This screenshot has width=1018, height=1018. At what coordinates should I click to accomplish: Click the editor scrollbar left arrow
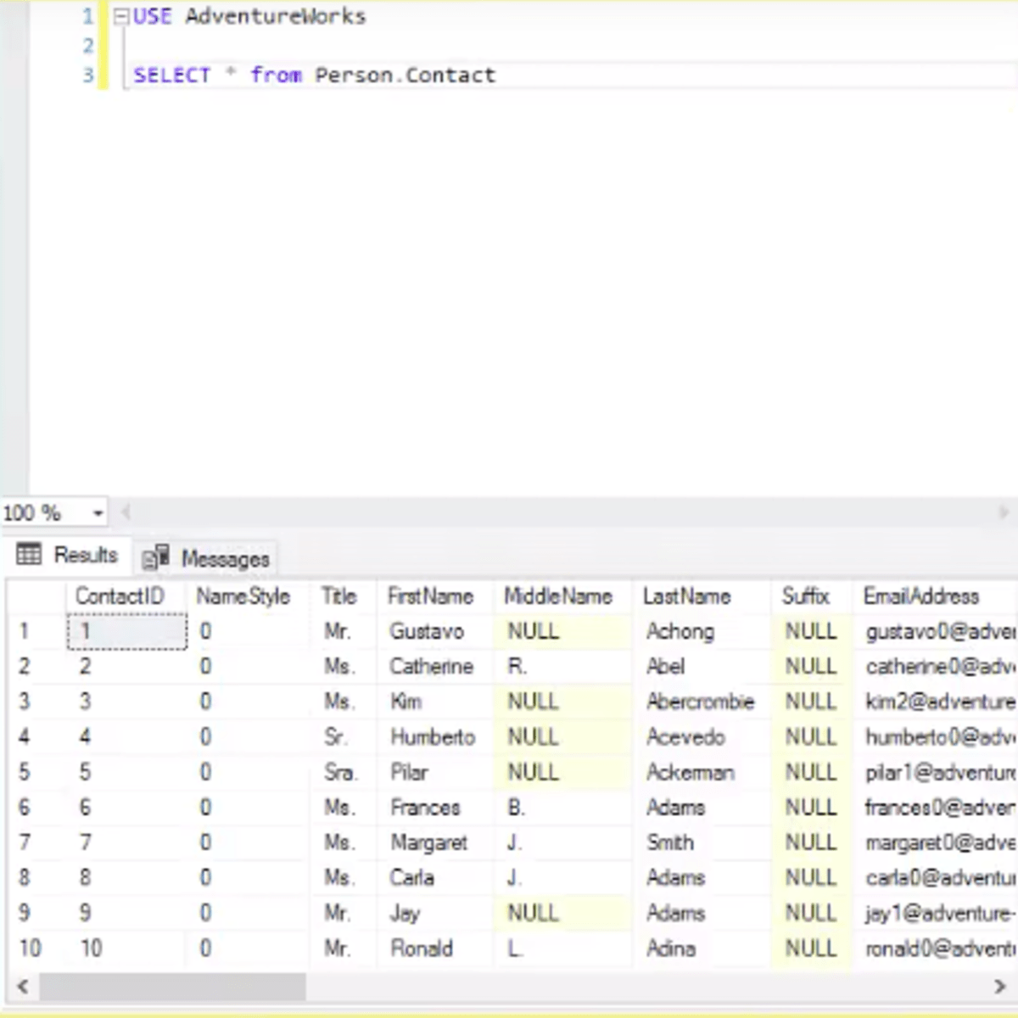(x=126, y=512)
